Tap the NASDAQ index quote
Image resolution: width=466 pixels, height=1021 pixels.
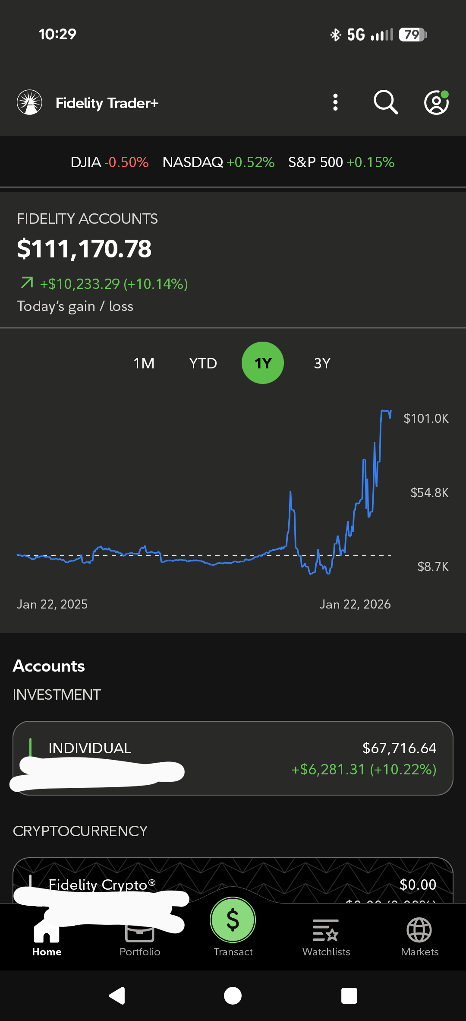[x=218, y=162]
